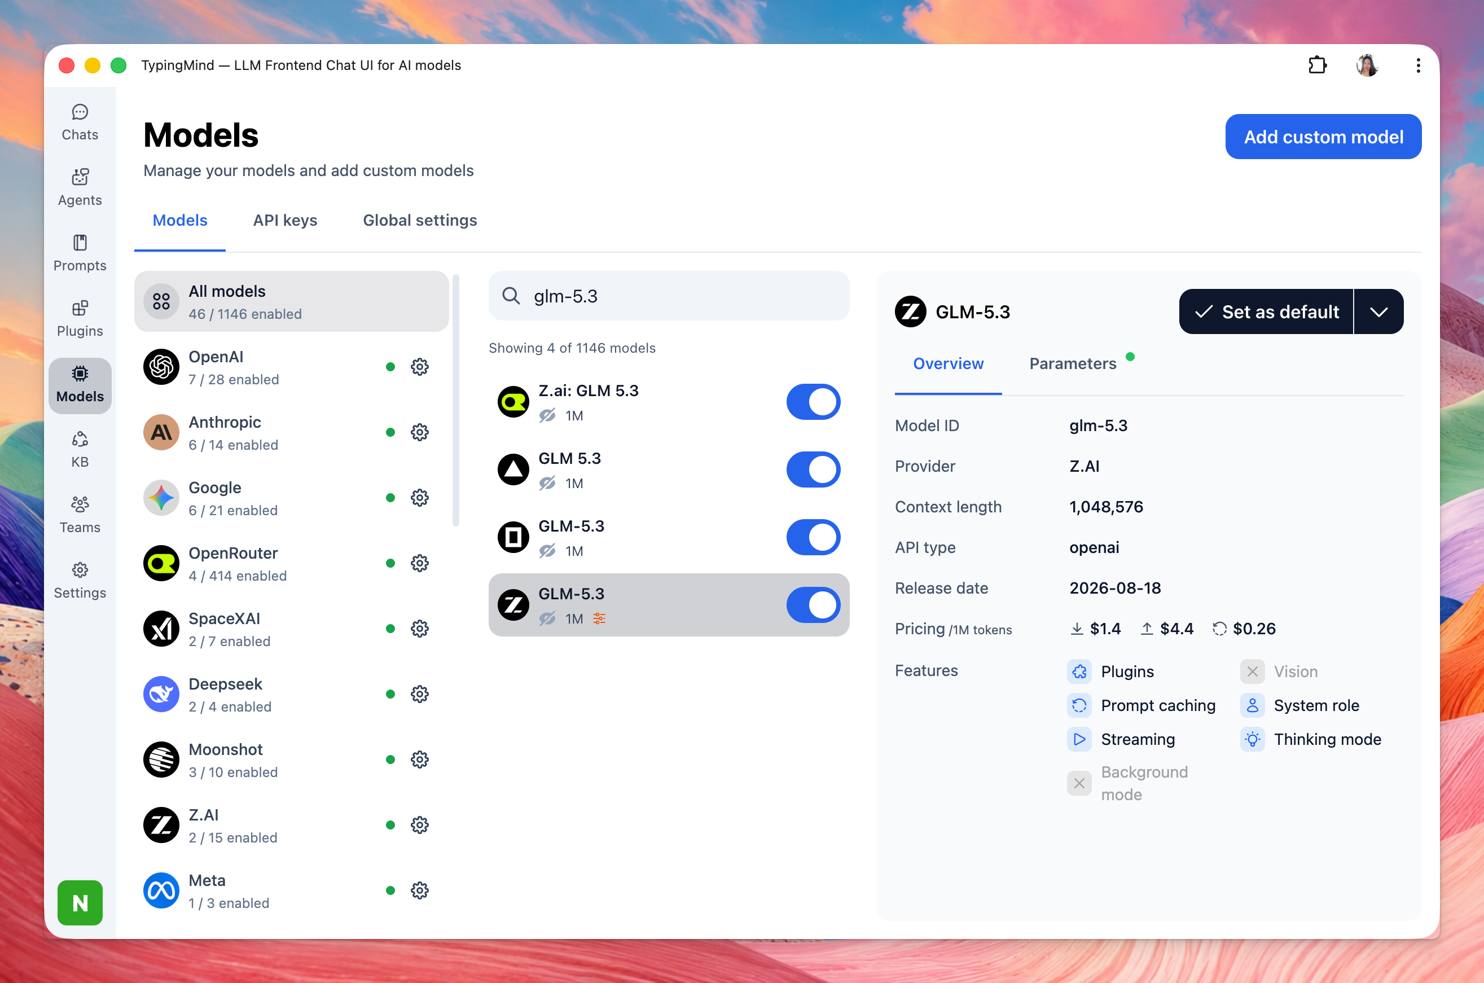Click the Thinking mode feature icon
The width and height of the screenshot is (1484, 983).
coord(1252,739)
